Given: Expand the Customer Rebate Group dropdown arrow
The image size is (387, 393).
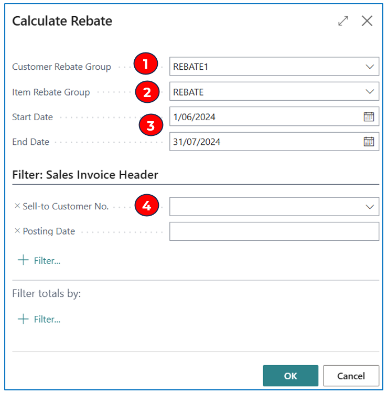Looking at the screenshot, I should tap(370, 67).
